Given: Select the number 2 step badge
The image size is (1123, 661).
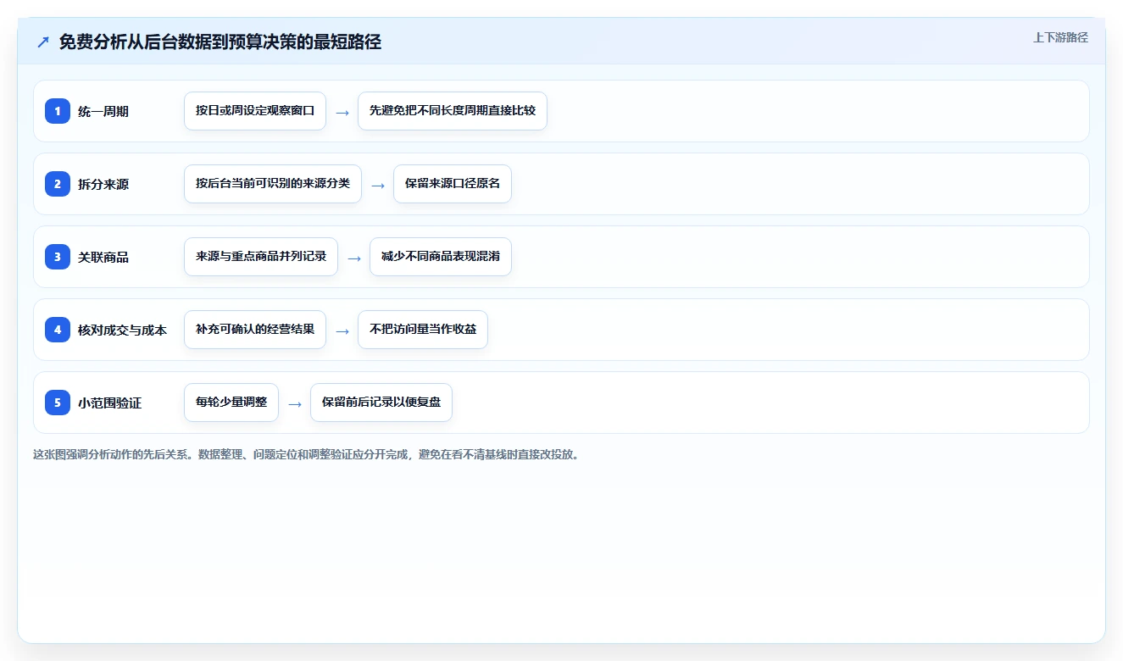Looking at the screenshot, I should pos(58,184).
